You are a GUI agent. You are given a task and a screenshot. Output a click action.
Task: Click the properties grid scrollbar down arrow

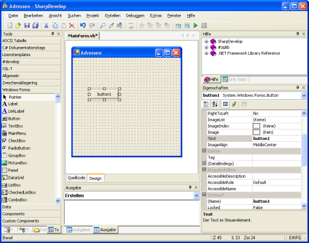tap(304, 206)
